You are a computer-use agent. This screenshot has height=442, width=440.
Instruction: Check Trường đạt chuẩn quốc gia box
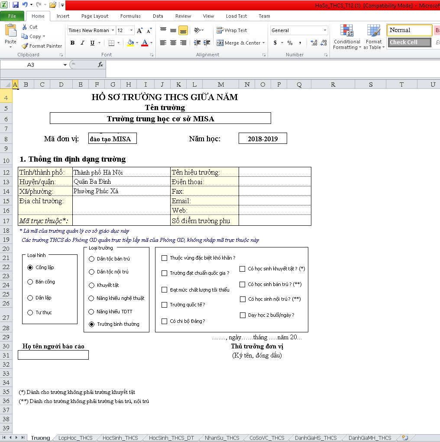click(164, 273)
